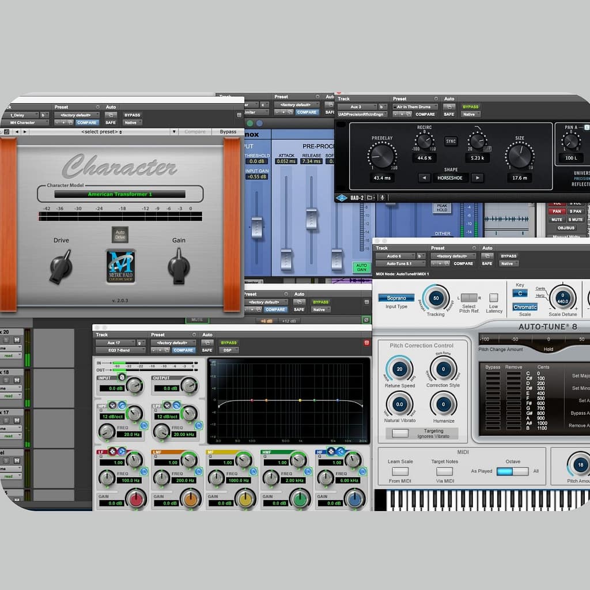
Task: Click the previous-shape left arrow beside HORSESHOE
Action: pos(424,178)
